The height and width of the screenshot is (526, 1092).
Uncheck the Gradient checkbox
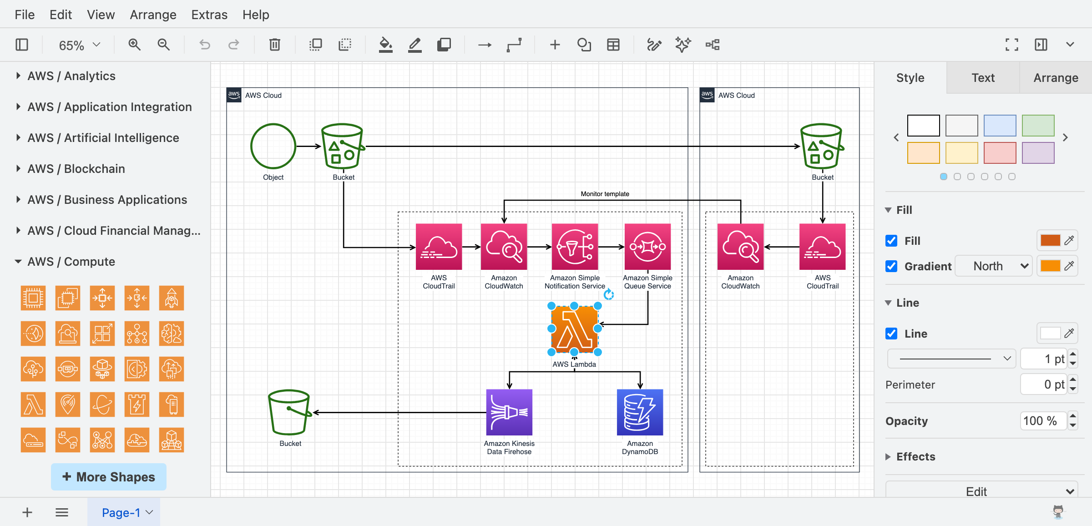coord(891,266)
